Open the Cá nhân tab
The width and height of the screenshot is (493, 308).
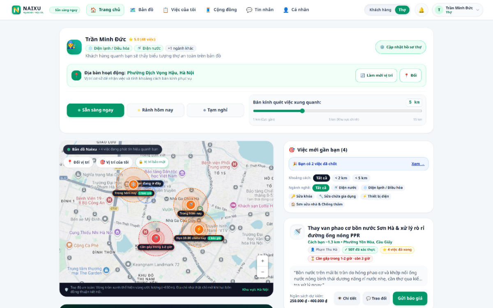tap(296, 10)
